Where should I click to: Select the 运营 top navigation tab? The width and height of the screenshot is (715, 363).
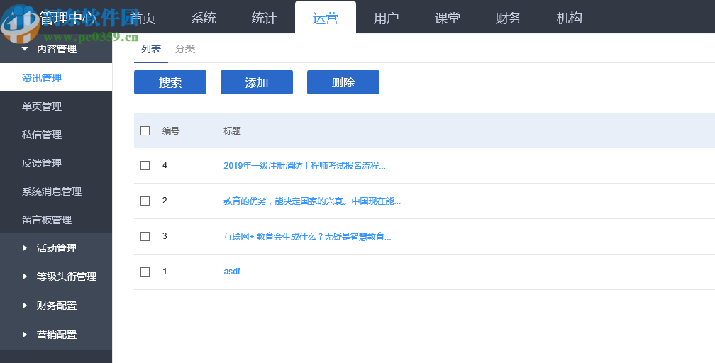326,18
